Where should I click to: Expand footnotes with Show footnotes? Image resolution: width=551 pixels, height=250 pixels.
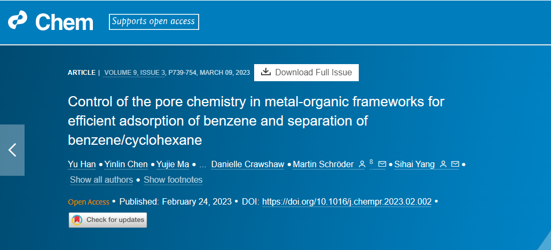173,179
